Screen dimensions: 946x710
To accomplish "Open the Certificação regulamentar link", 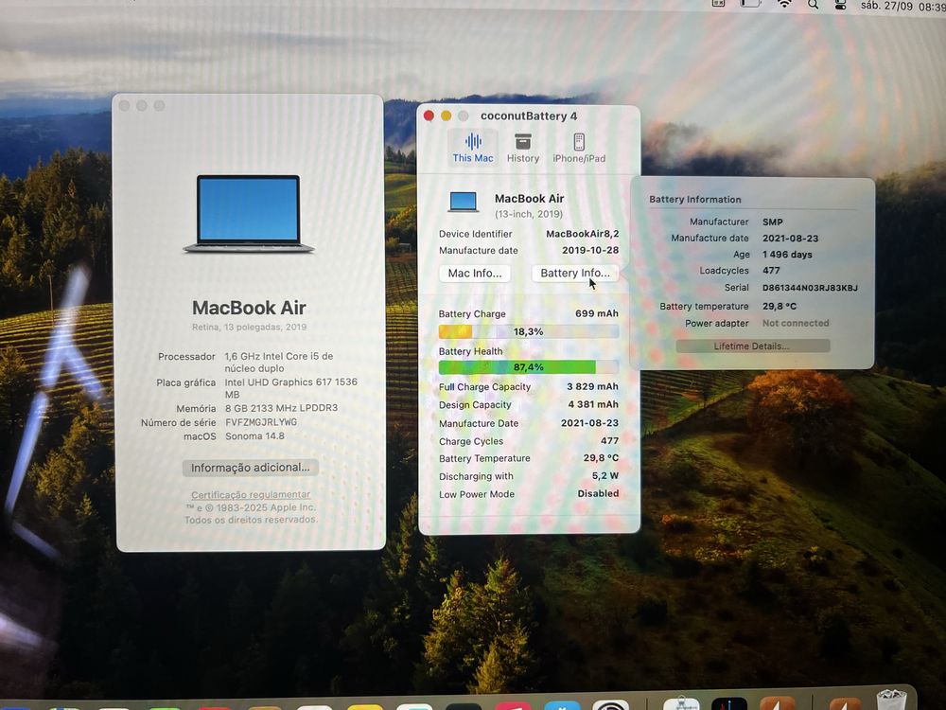I will click(251, 494).
